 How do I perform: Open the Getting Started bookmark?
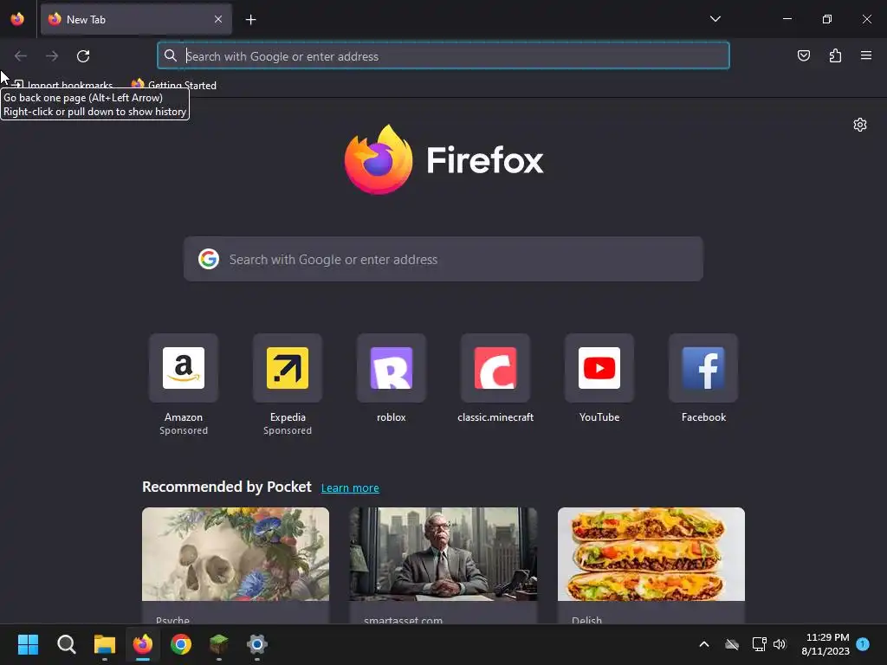[173, 86]
